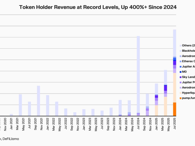Click the Sep 2021 axis label
195x146 pixels.
pyautogui.click(x=35, y=124)
